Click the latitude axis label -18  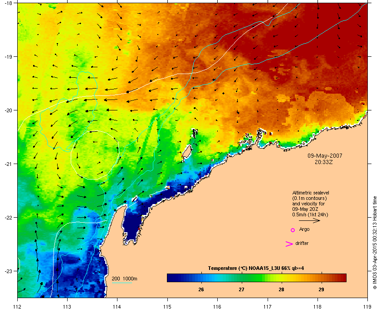(x=8, y=3)
